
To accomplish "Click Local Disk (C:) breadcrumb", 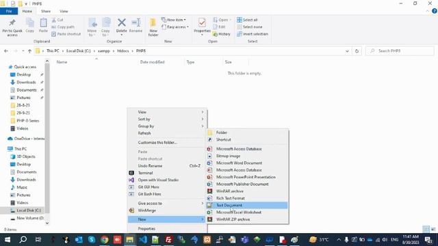I will point(79,51).
